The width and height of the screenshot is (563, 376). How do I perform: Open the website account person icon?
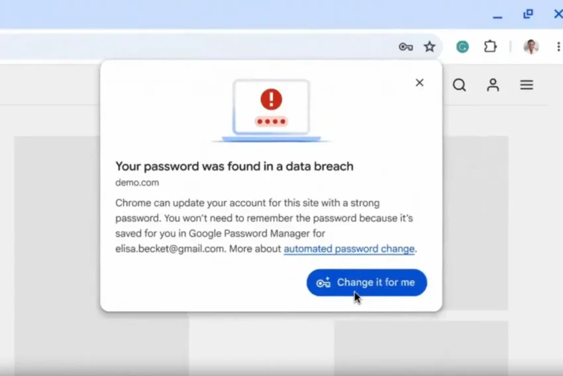493,85
